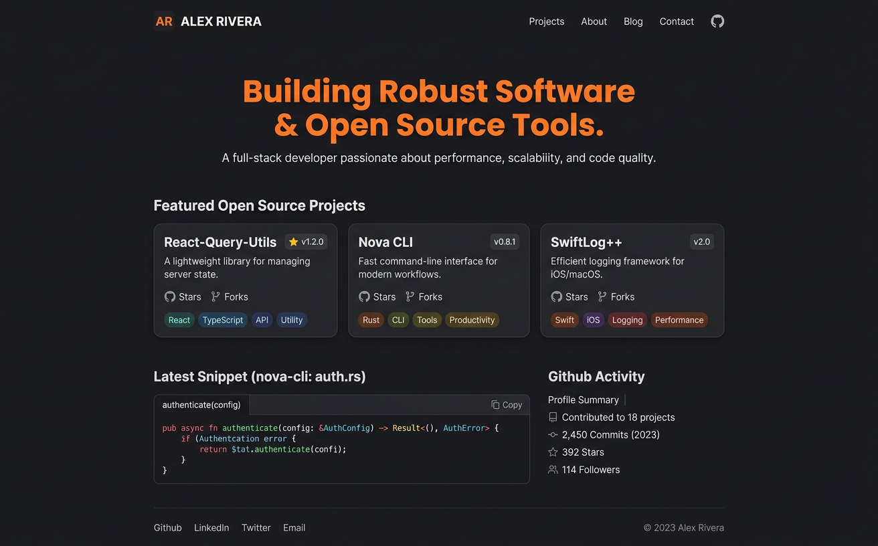Screen dimensions: 878x546
Task: Click the GitHub Stars icon on Nova CLI card
Action: (364, 296)
